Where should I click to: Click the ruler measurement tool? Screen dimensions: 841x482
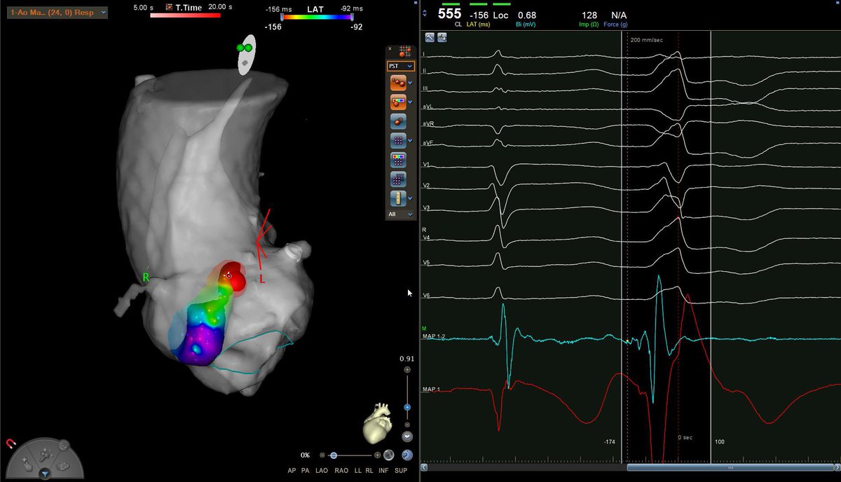coord(398,198)
